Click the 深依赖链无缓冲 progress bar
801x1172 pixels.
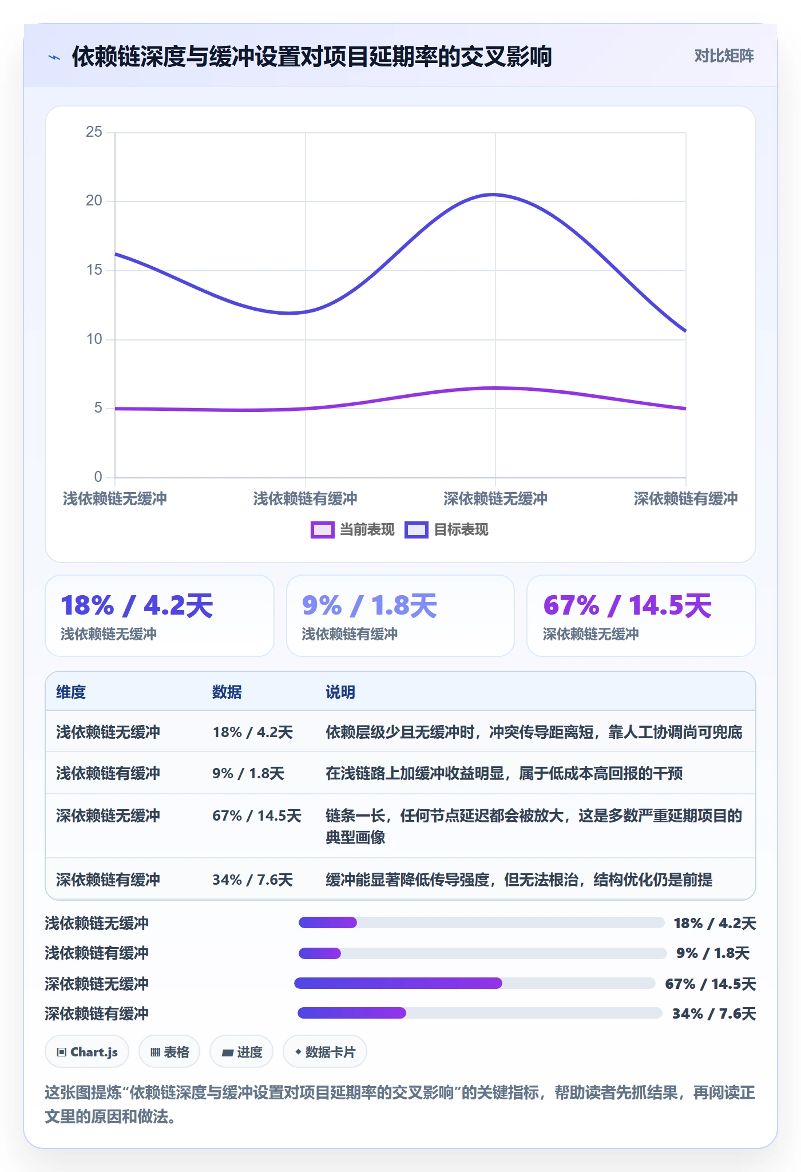(x=475, y=983)
